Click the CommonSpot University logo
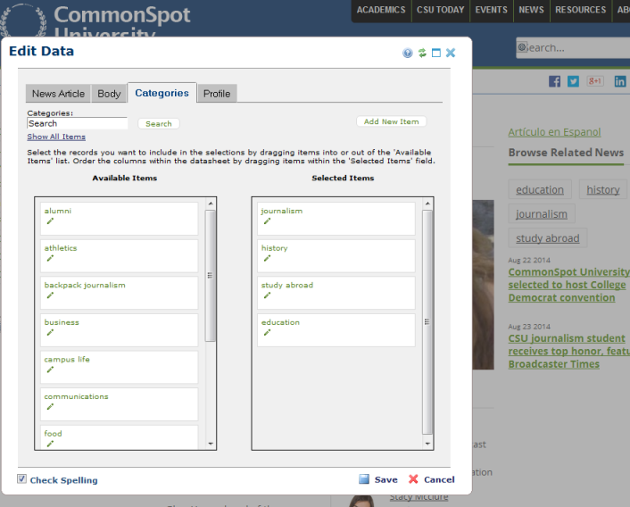This screenshot has width=630, height=507. [95, 20]
